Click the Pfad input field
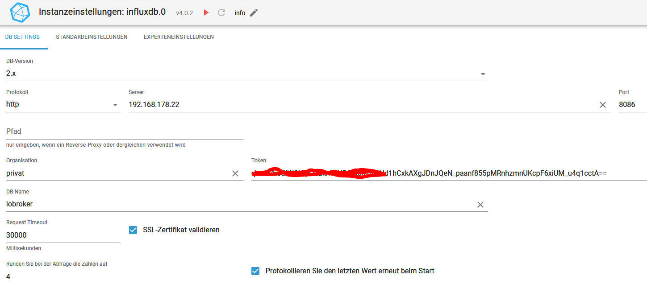 [125, 132]
